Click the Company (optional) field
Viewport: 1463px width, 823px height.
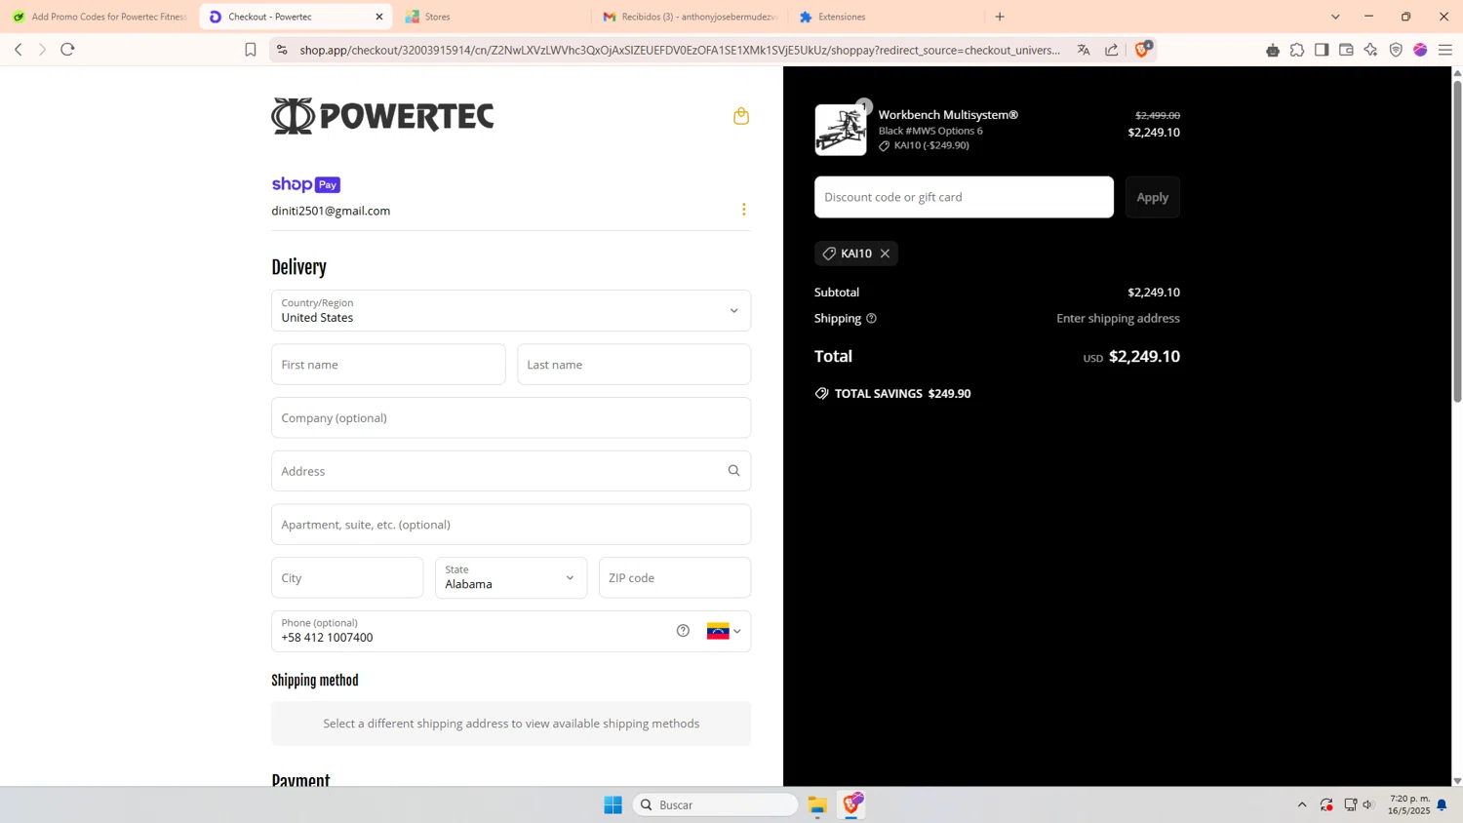click(x=511, y=417)
